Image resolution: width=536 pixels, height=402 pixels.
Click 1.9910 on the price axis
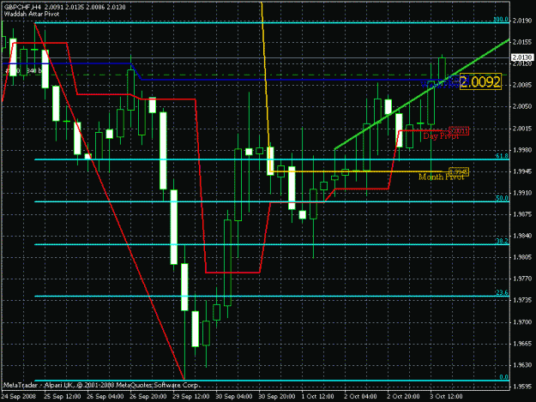coord(522,193)
